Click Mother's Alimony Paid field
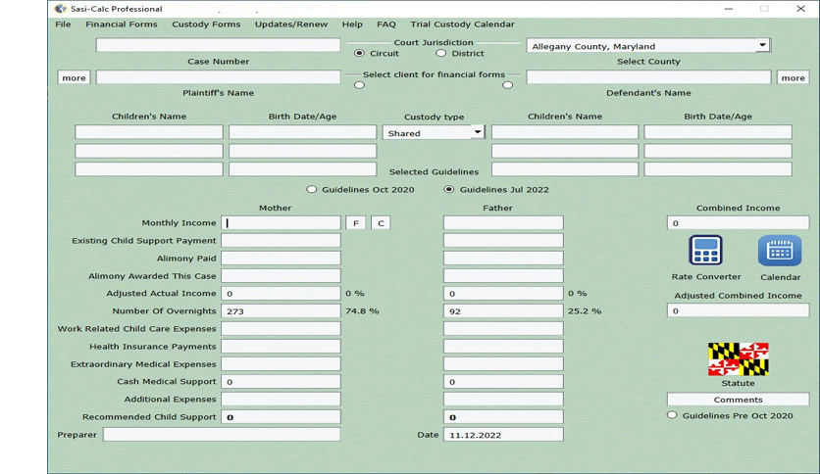This screenshot has height=474, width=820. click(281, 258)
